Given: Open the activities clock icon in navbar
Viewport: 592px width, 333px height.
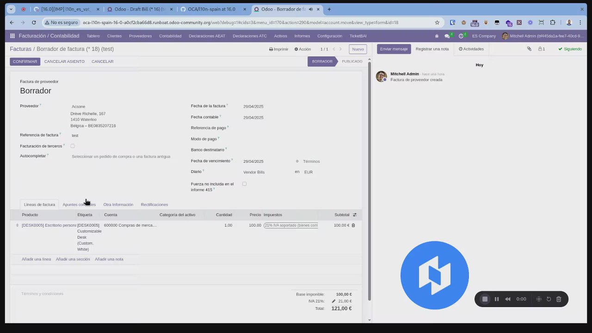Looking at the screenshot, I should tap(461, 36).
